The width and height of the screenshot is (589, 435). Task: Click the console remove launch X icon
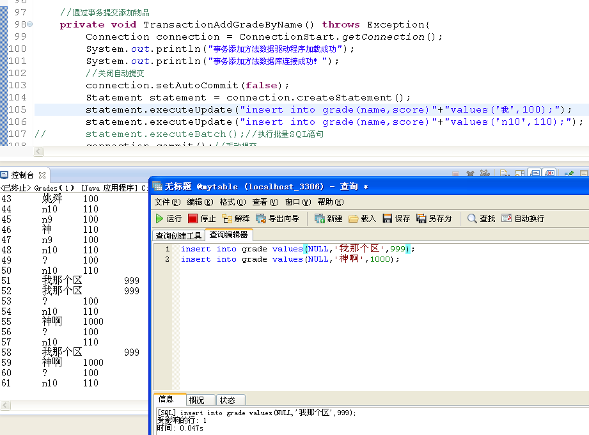[470, 173]
